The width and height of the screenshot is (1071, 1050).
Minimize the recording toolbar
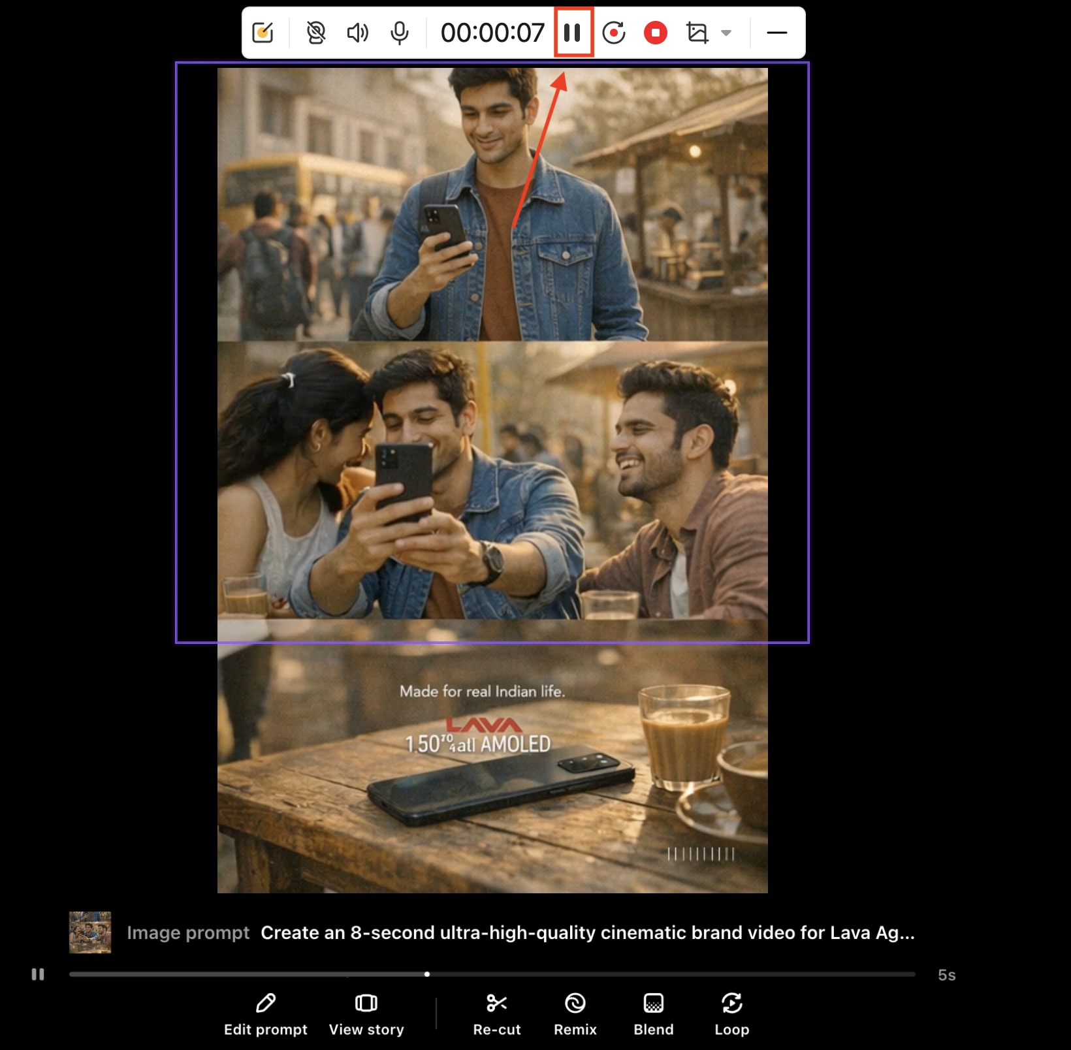click(776, 33)
